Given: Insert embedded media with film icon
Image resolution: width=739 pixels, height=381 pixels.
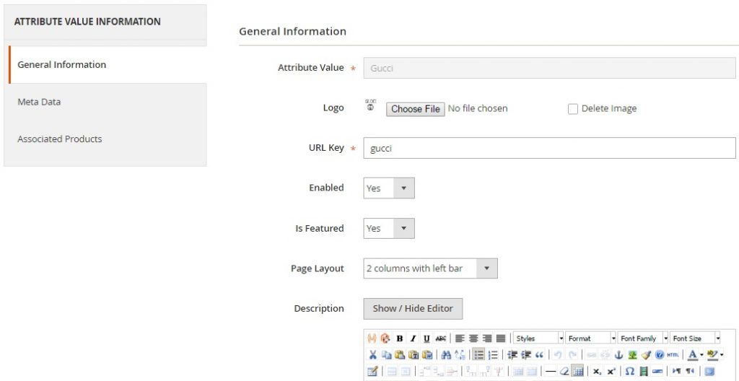Looking at the screenshot, I should [644, 371].
